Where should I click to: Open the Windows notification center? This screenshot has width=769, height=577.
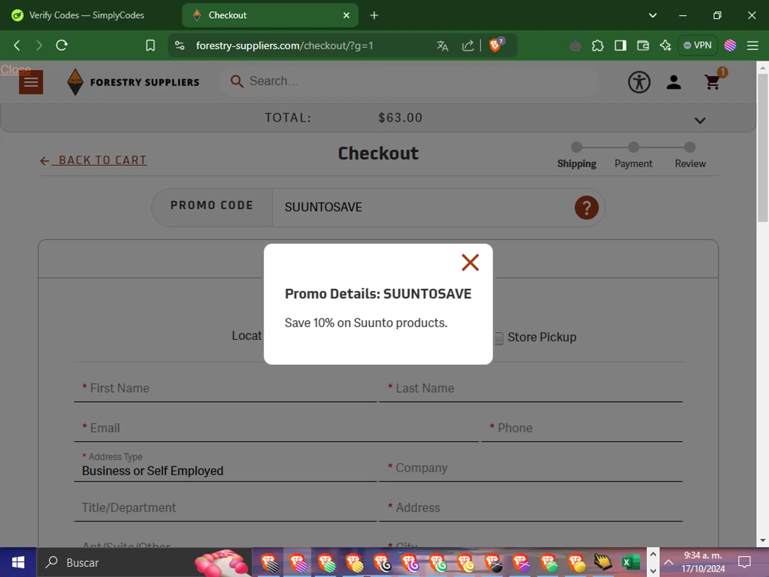(x=744, y=563)
